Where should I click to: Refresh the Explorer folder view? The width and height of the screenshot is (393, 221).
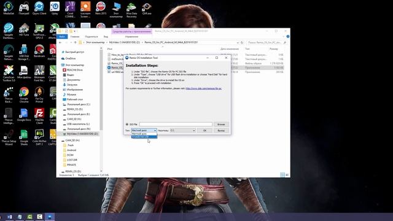click(242, 42)
